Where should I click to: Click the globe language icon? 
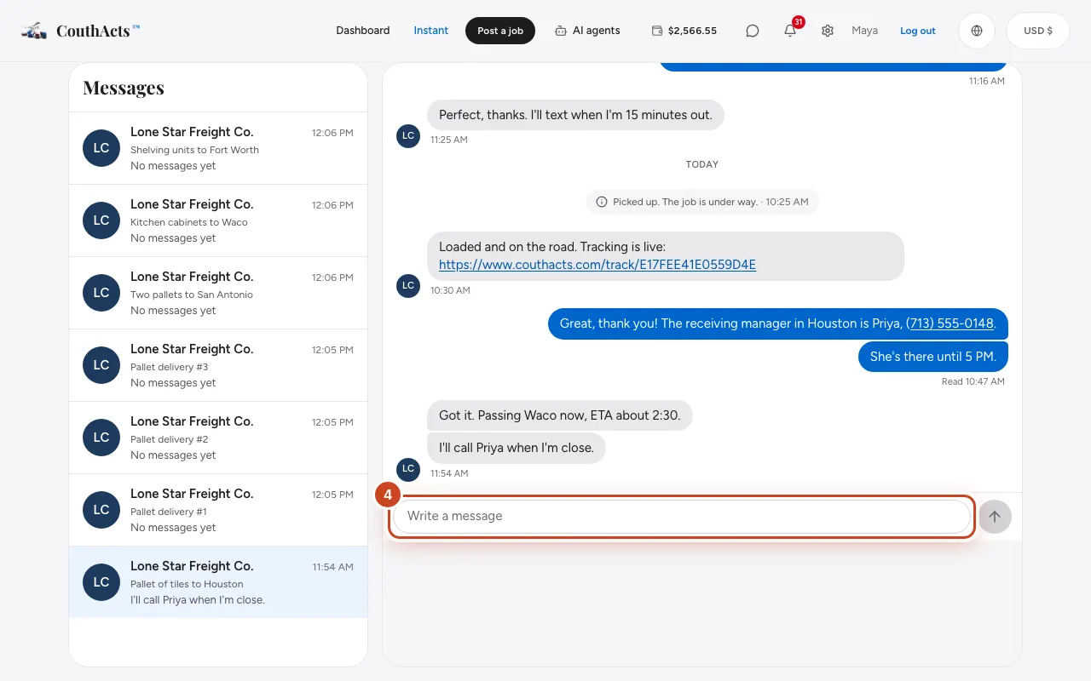[977, 31]
